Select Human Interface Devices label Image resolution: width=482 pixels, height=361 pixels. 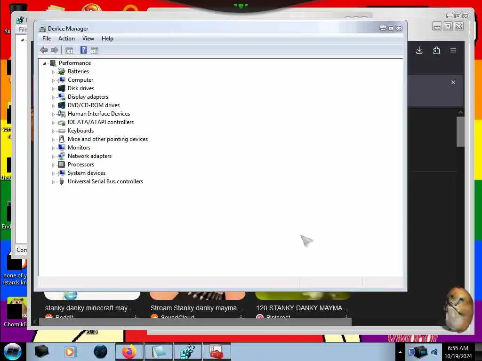click(99, 114)
